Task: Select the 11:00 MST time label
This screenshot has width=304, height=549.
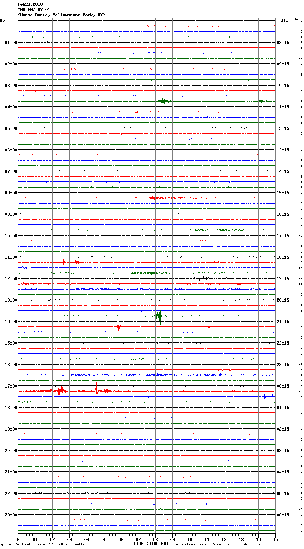Action: pyautogui.click(x=11, y=257)
